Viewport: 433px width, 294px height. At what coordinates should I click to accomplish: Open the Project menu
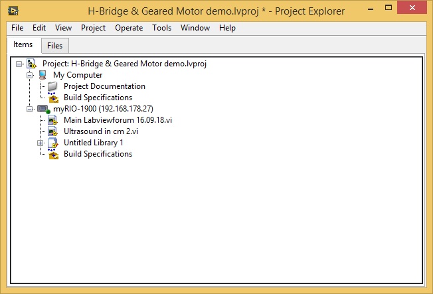[93, 28]
